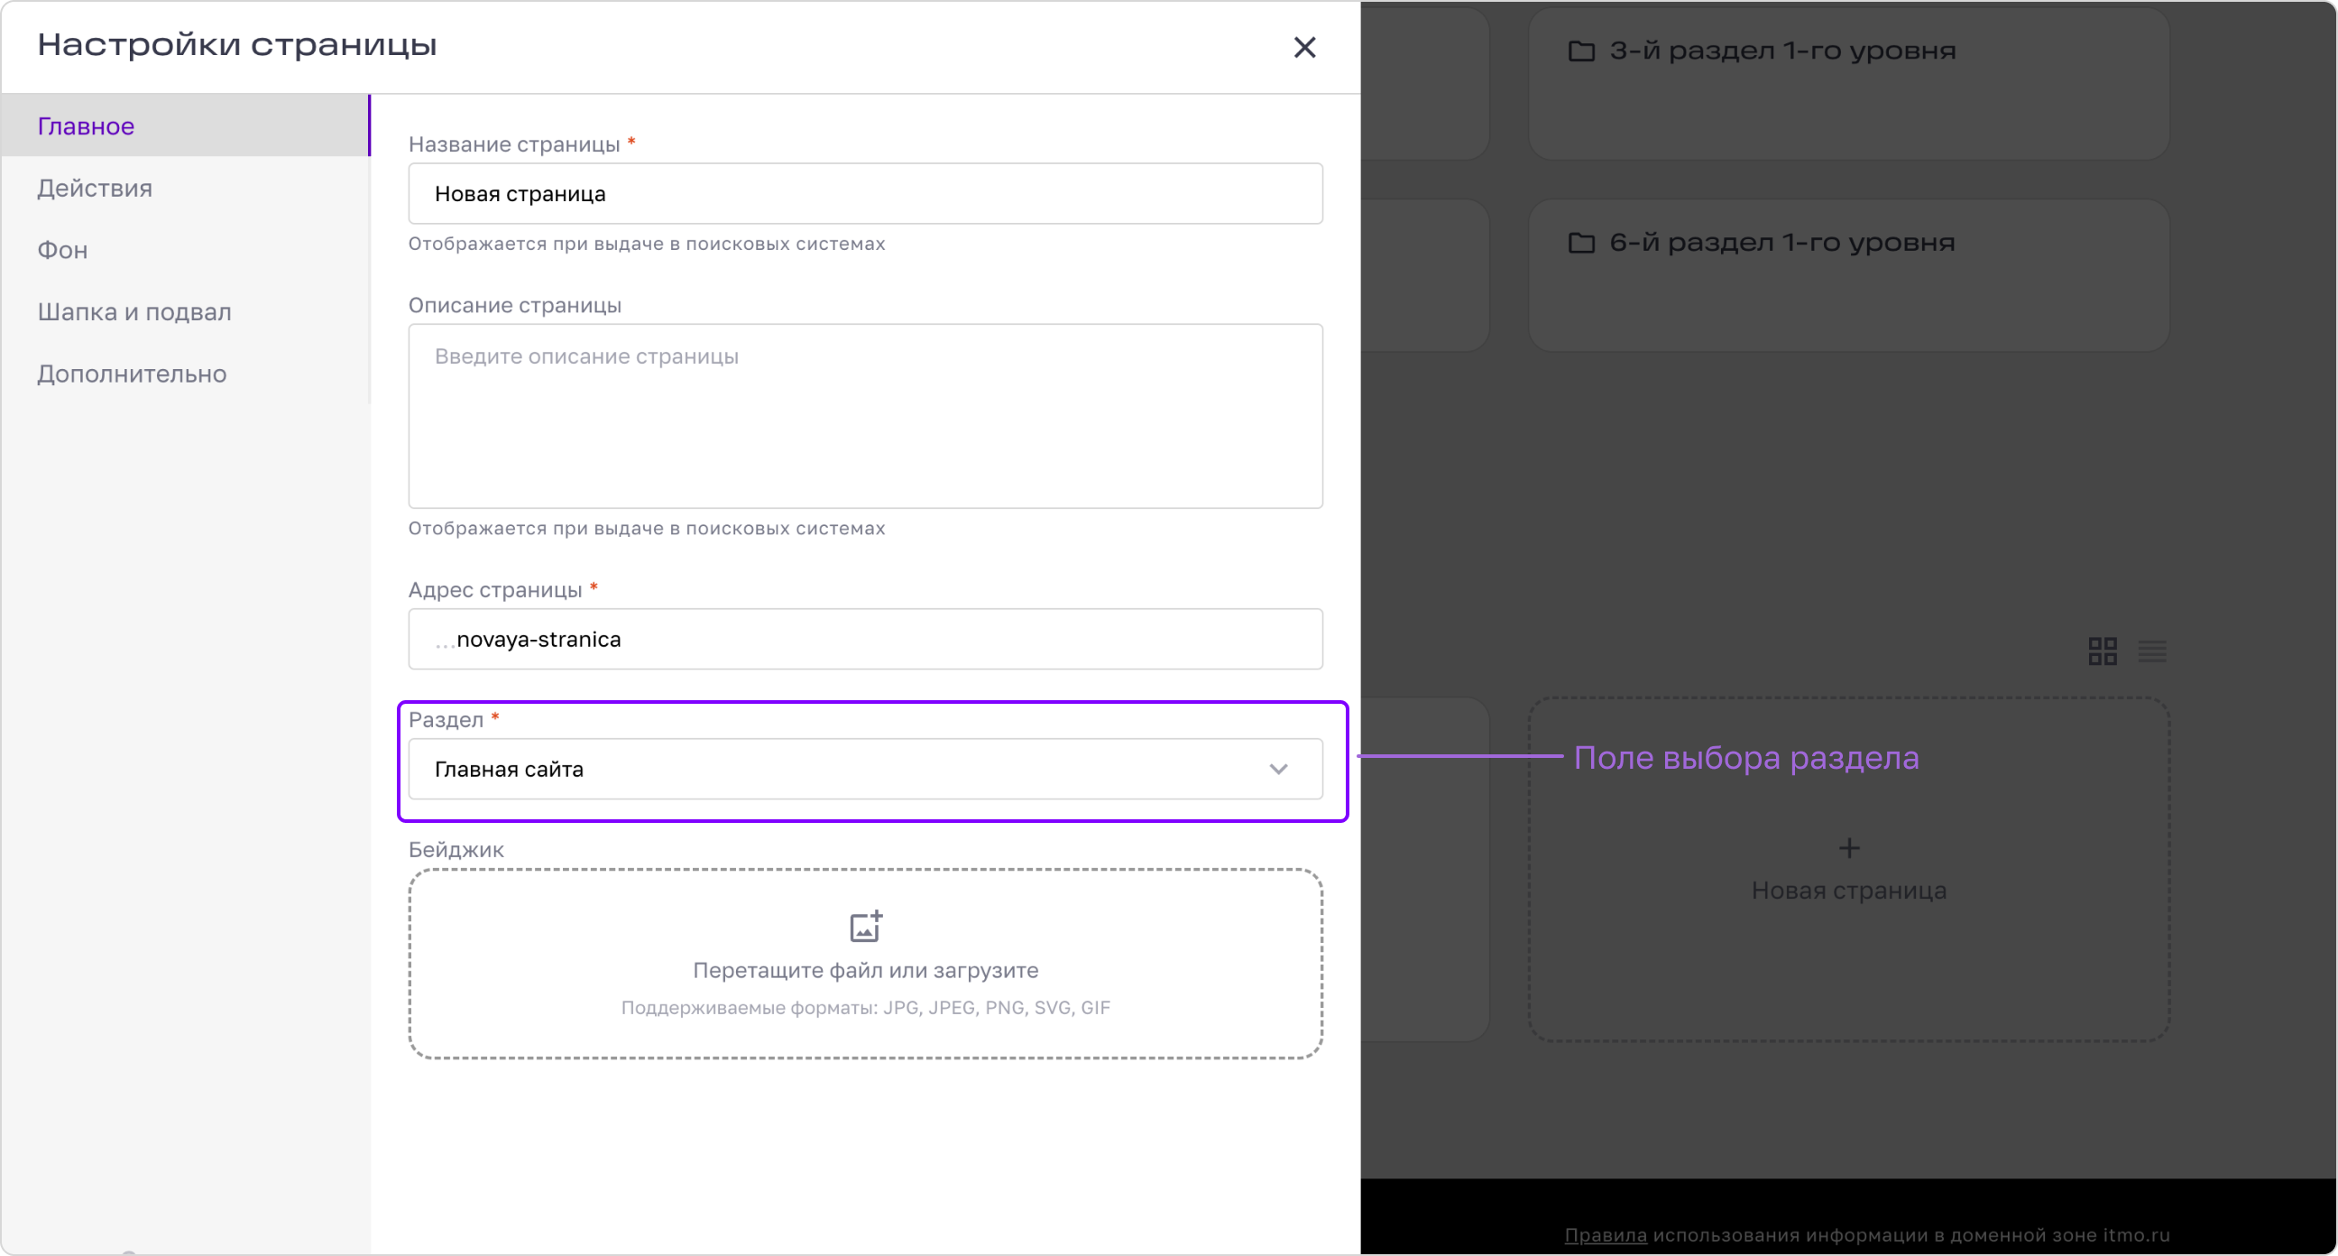Open 6-й раздел 1-го уровня card

(1849, 275)
